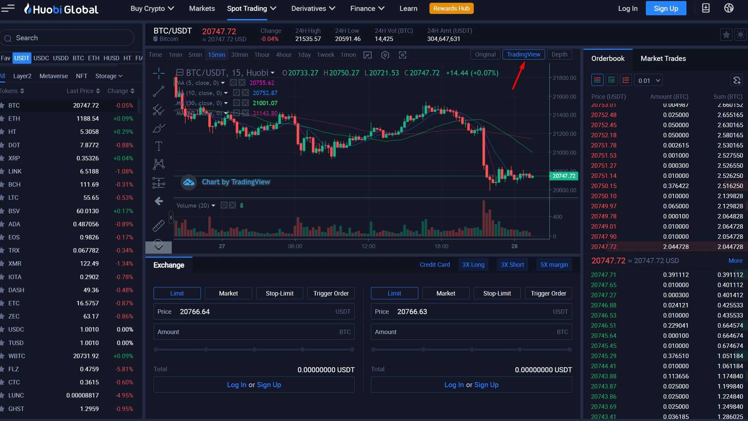
Task: Remove the MA 5 indicator
Action: coord(242,83)
